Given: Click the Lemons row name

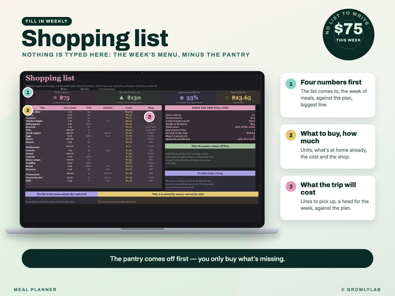Looking at the screenshot, I should [x=30, y=156].
